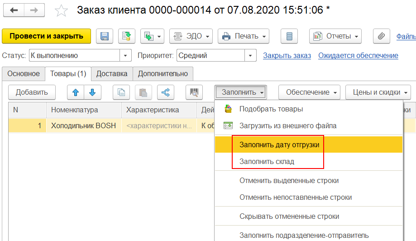Viewport: 416px width, 241px height.
Task: Click the post document icon
Action: click(x=127, y=36)
